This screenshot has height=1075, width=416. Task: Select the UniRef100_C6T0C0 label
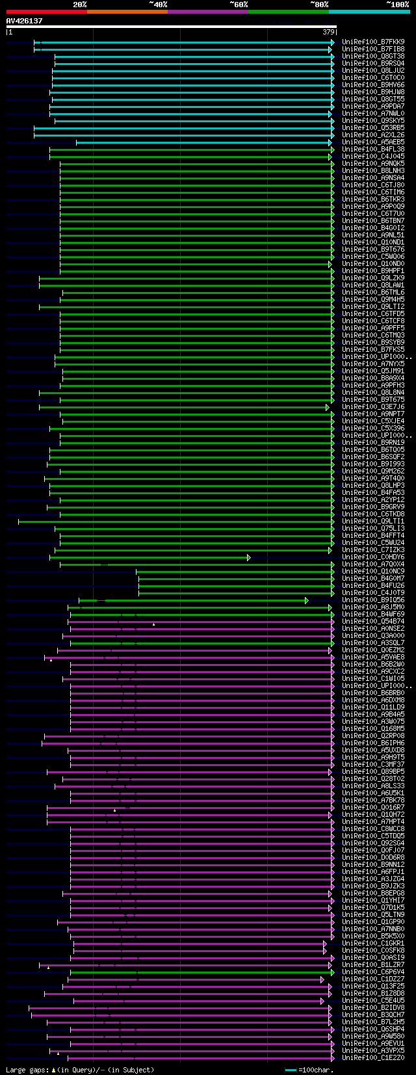[373, 78]
